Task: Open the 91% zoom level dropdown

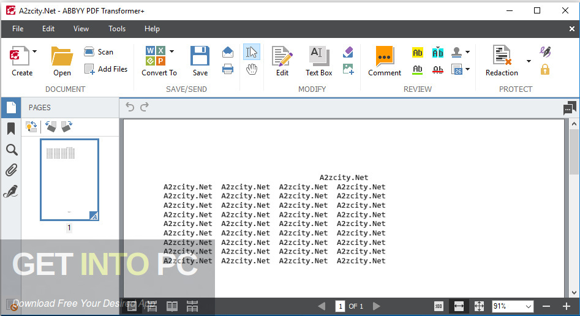Action: tap(528, 306)
